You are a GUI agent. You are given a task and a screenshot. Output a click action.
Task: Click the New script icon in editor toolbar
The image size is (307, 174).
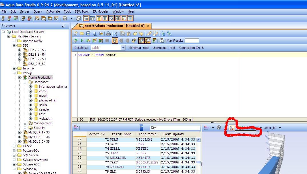tap(75, 34)
